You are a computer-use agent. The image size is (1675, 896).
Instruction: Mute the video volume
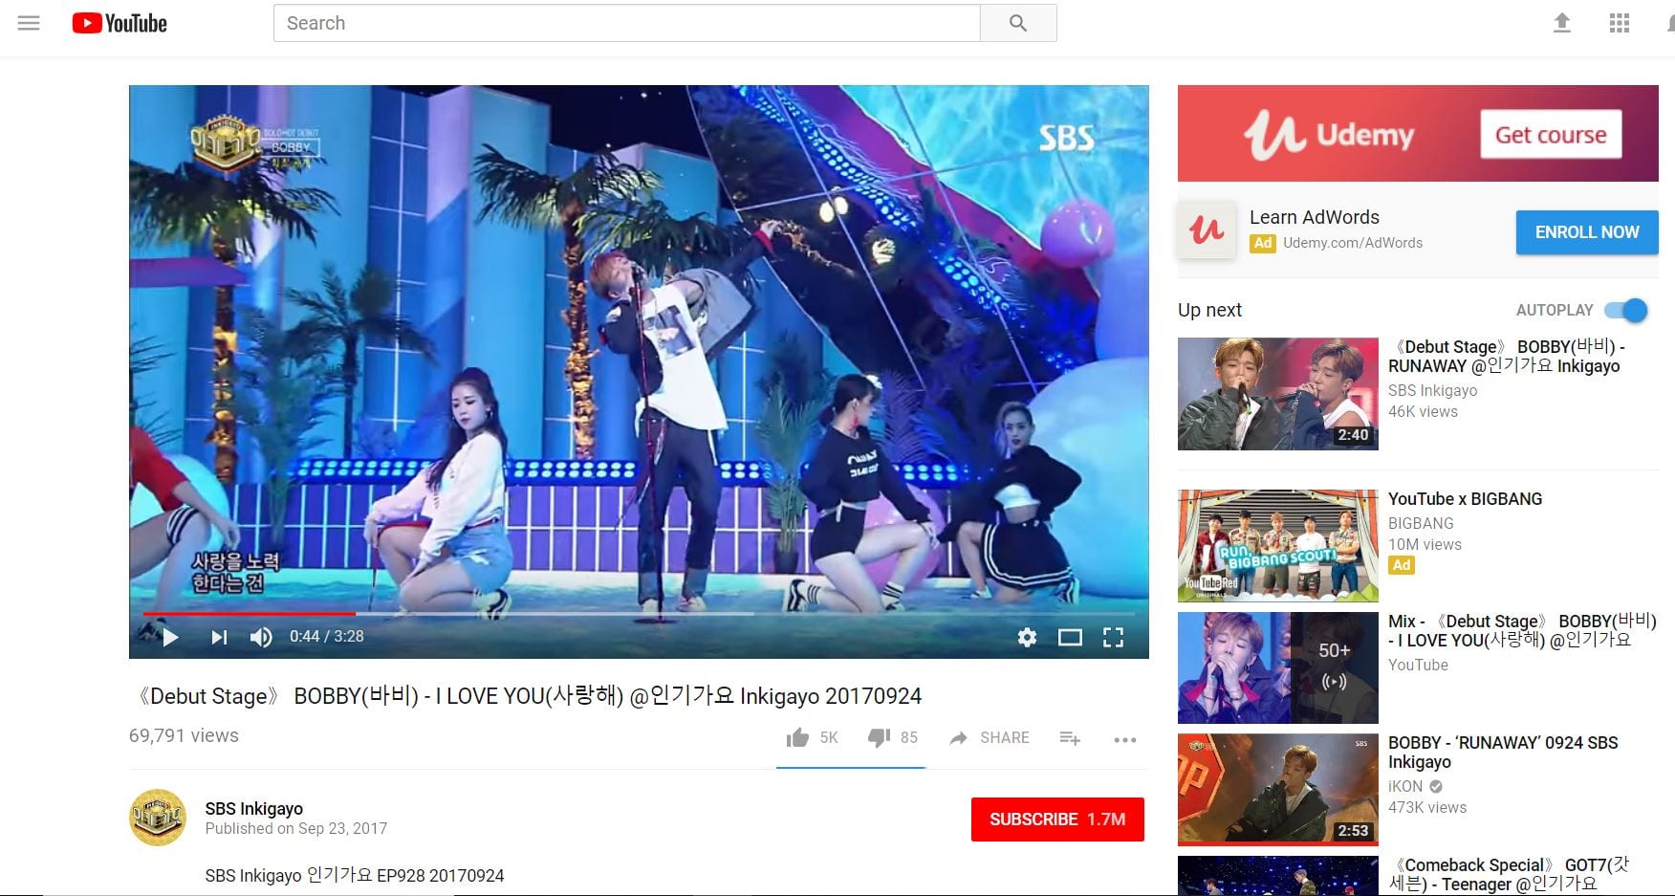pos(260,637)
